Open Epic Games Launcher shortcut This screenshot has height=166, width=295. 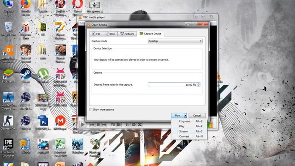[x=8, y=148]
